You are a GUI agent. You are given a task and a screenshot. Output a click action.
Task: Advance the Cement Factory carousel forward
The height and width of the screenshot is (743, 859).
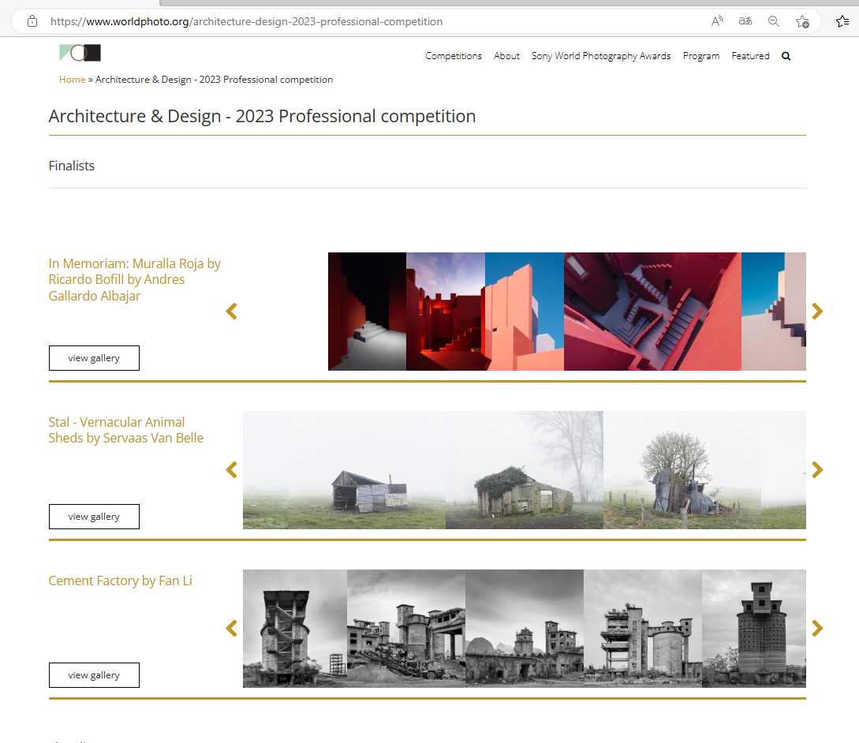[817, 629]
